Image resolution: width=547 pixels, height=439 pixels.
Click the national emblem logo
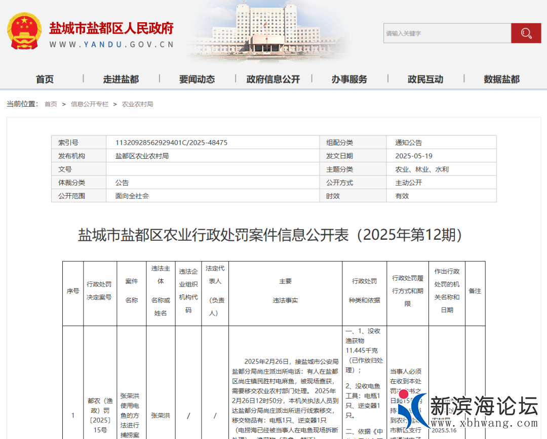[24, 31]
